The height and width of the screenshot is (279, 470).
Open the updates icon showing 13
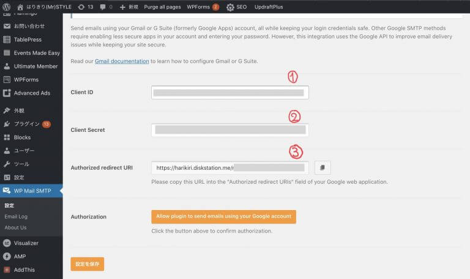click(81, 7)
